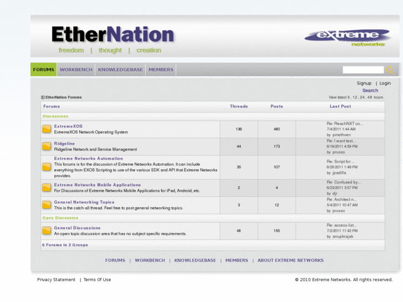Click the Extreme Networks Automation folder icon
This screenshot has height=302, width=403.
tap(47, 167)
